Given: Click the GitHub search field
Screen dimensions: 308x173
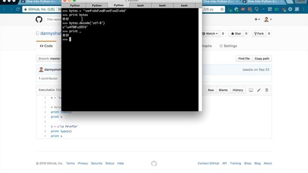Looking at the screenshot, I should pyautogui.click(x=53, y=19).
